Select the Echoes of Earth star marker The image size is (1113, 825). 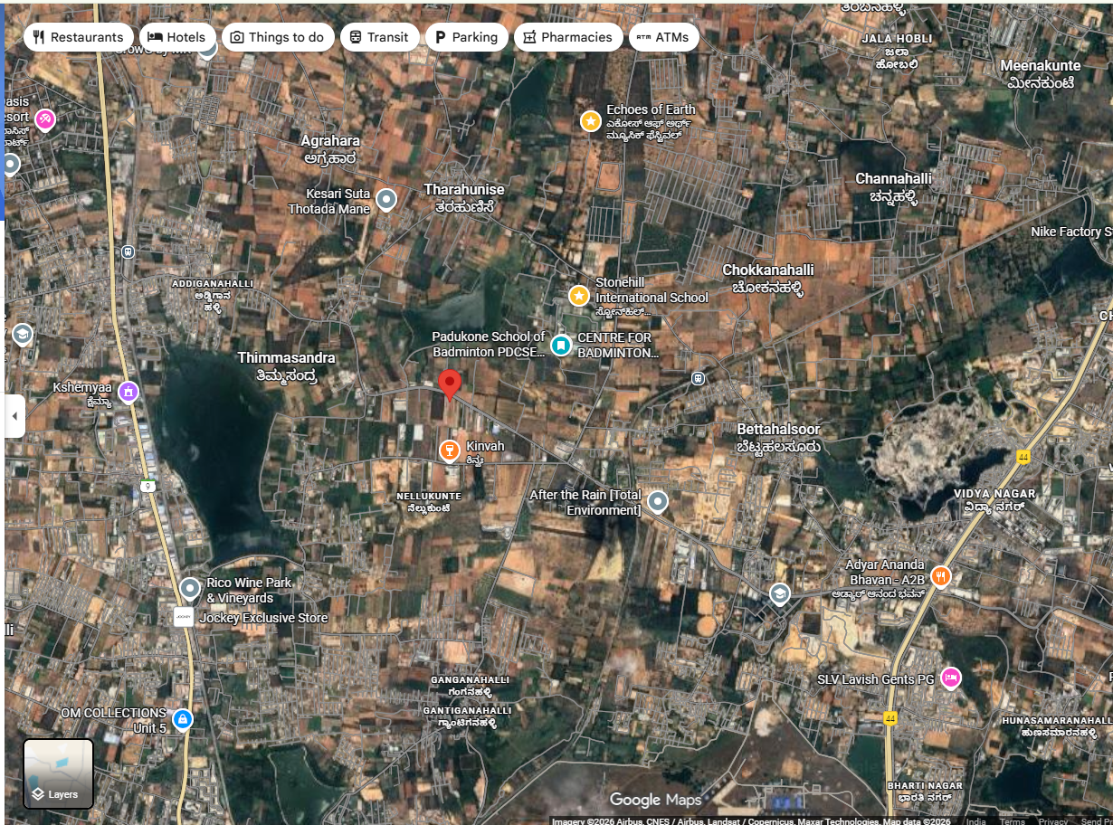pyautogui.click(x=590, y=120)
